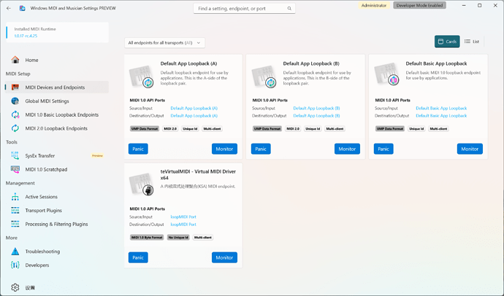Click Multi-client tag on Basic App Loopback card

click(x=438, y=128)
